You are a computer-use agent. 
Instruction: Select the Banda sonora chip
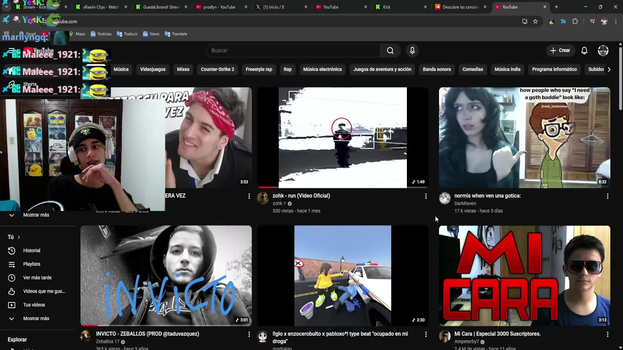[437, 70]
